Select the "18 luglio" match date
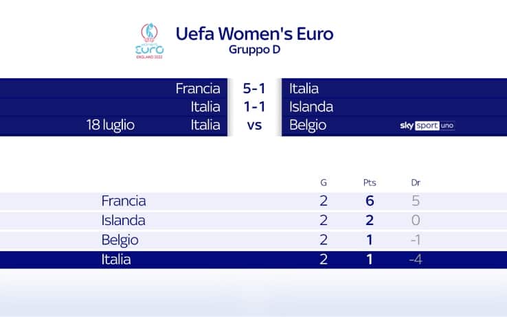This screenshot has height=317, width=507. tap(111, 126)
